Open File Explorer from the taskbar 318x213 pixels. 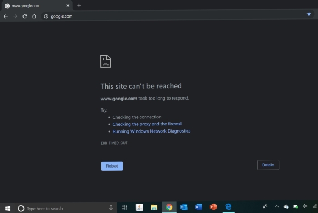pos(154,208)
